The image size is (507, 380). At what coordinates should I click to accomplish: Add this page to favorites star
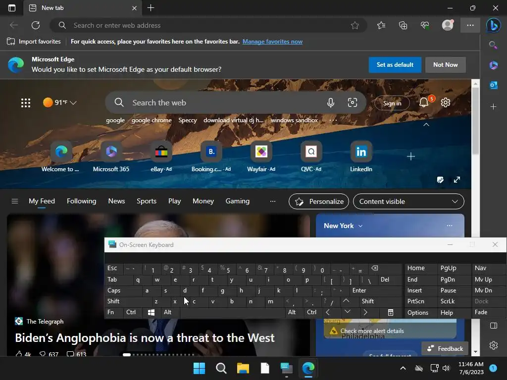[355, 25]
